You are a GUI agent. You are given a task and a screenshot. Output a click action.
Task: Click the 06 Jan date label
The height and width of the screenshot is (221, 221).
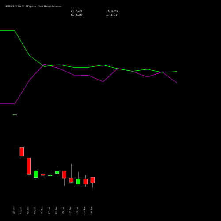pyautogui.click(x=42, y=210)
